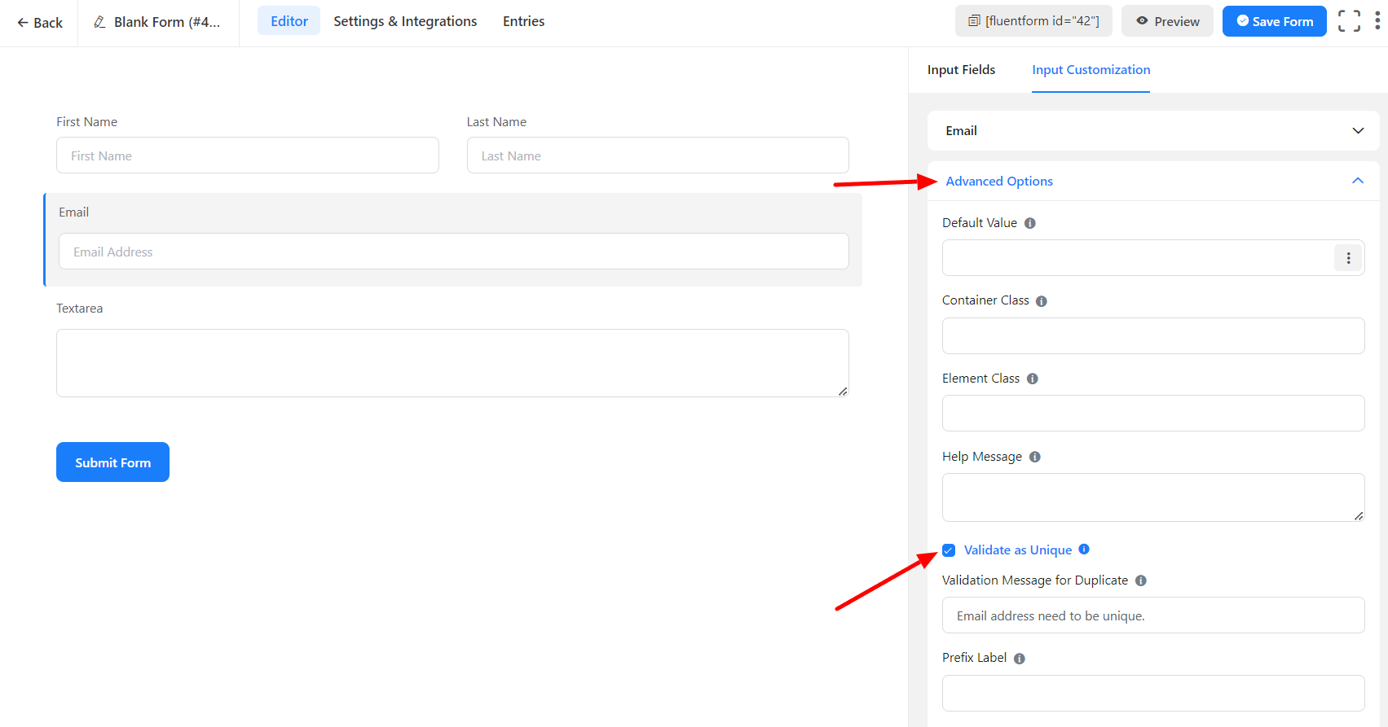Open the three-dot more options menu
Viewport: 1388px width, 727px height.
[1377, 21]
